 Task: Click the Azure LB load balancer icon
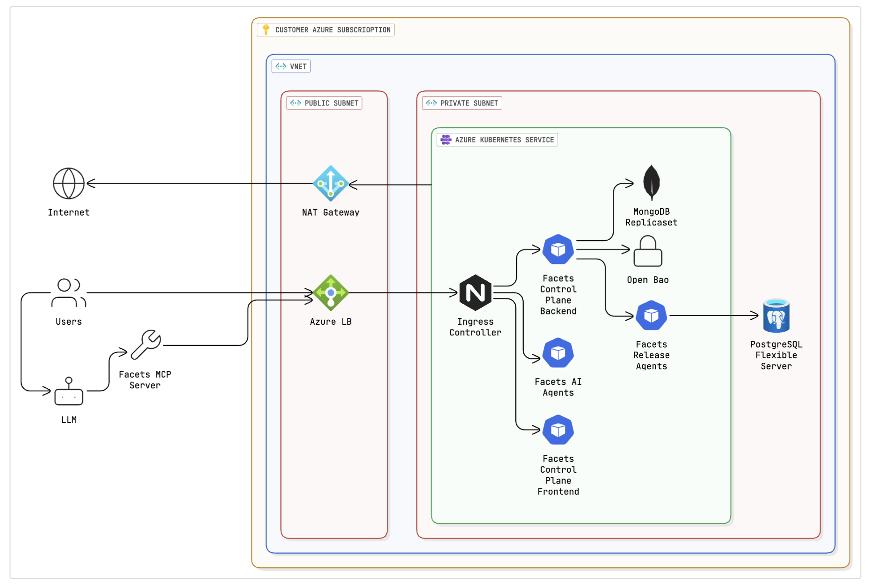[x=330, y=293]
